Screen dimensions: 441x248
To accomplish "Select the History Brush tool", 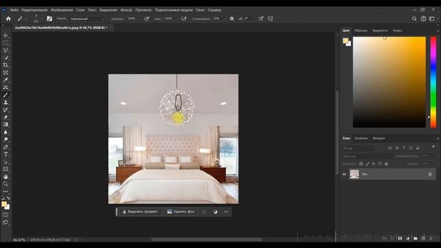I will [6, 110].
